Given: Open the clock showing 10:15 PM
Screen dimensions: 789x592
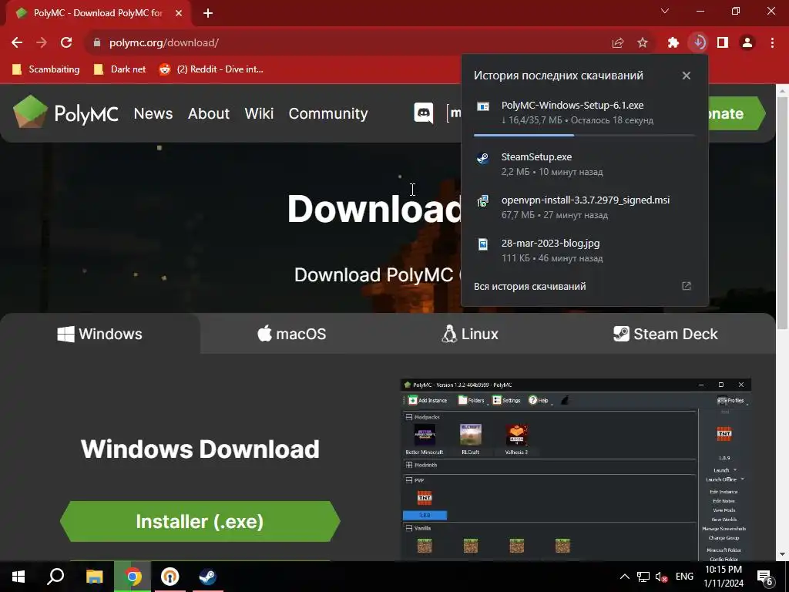Looking at the screenshot, I should click(724, 577).
